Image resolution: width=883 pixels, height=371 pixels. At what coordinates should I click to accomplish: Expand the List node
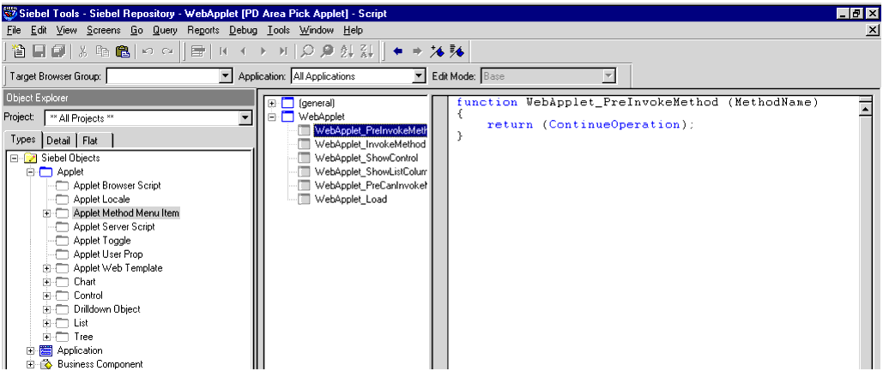tap(46, 323)
